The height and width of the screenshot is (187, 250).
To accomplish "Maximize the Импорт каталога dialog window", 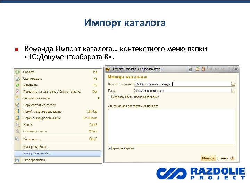I will [231, 69].
